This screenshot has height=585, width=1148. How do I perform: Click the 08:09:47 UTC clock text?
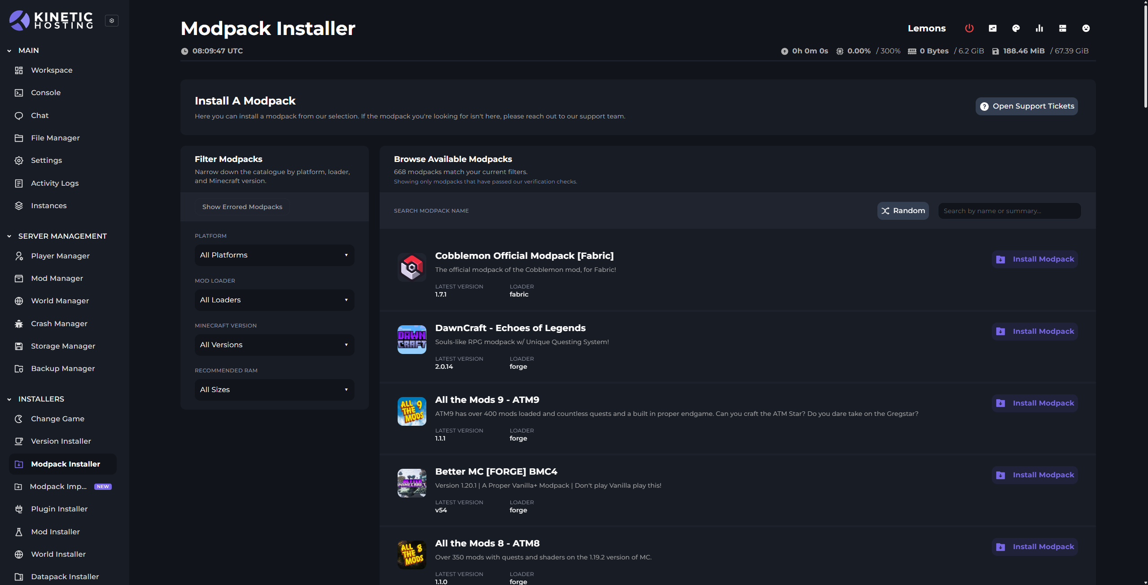(x=218, y=51)
